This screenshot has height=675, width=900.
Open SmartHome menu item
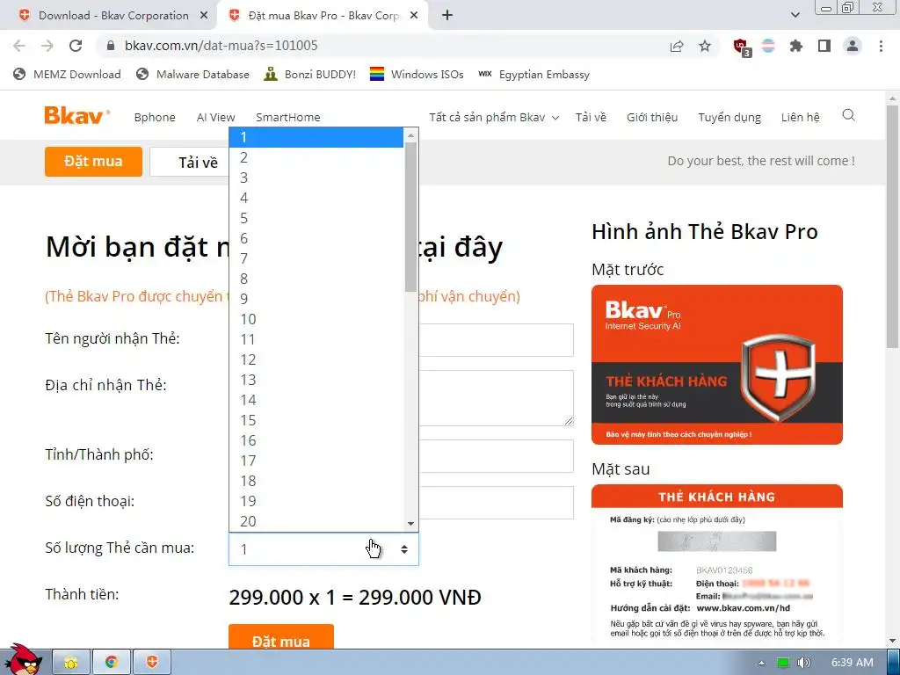[x=287, y=117]
